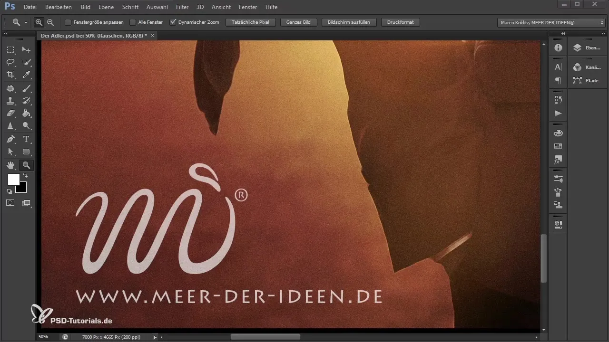Swap foreground and background colors
The height and width of the screenshot is (342, 609).
click(x=25, y=176)
